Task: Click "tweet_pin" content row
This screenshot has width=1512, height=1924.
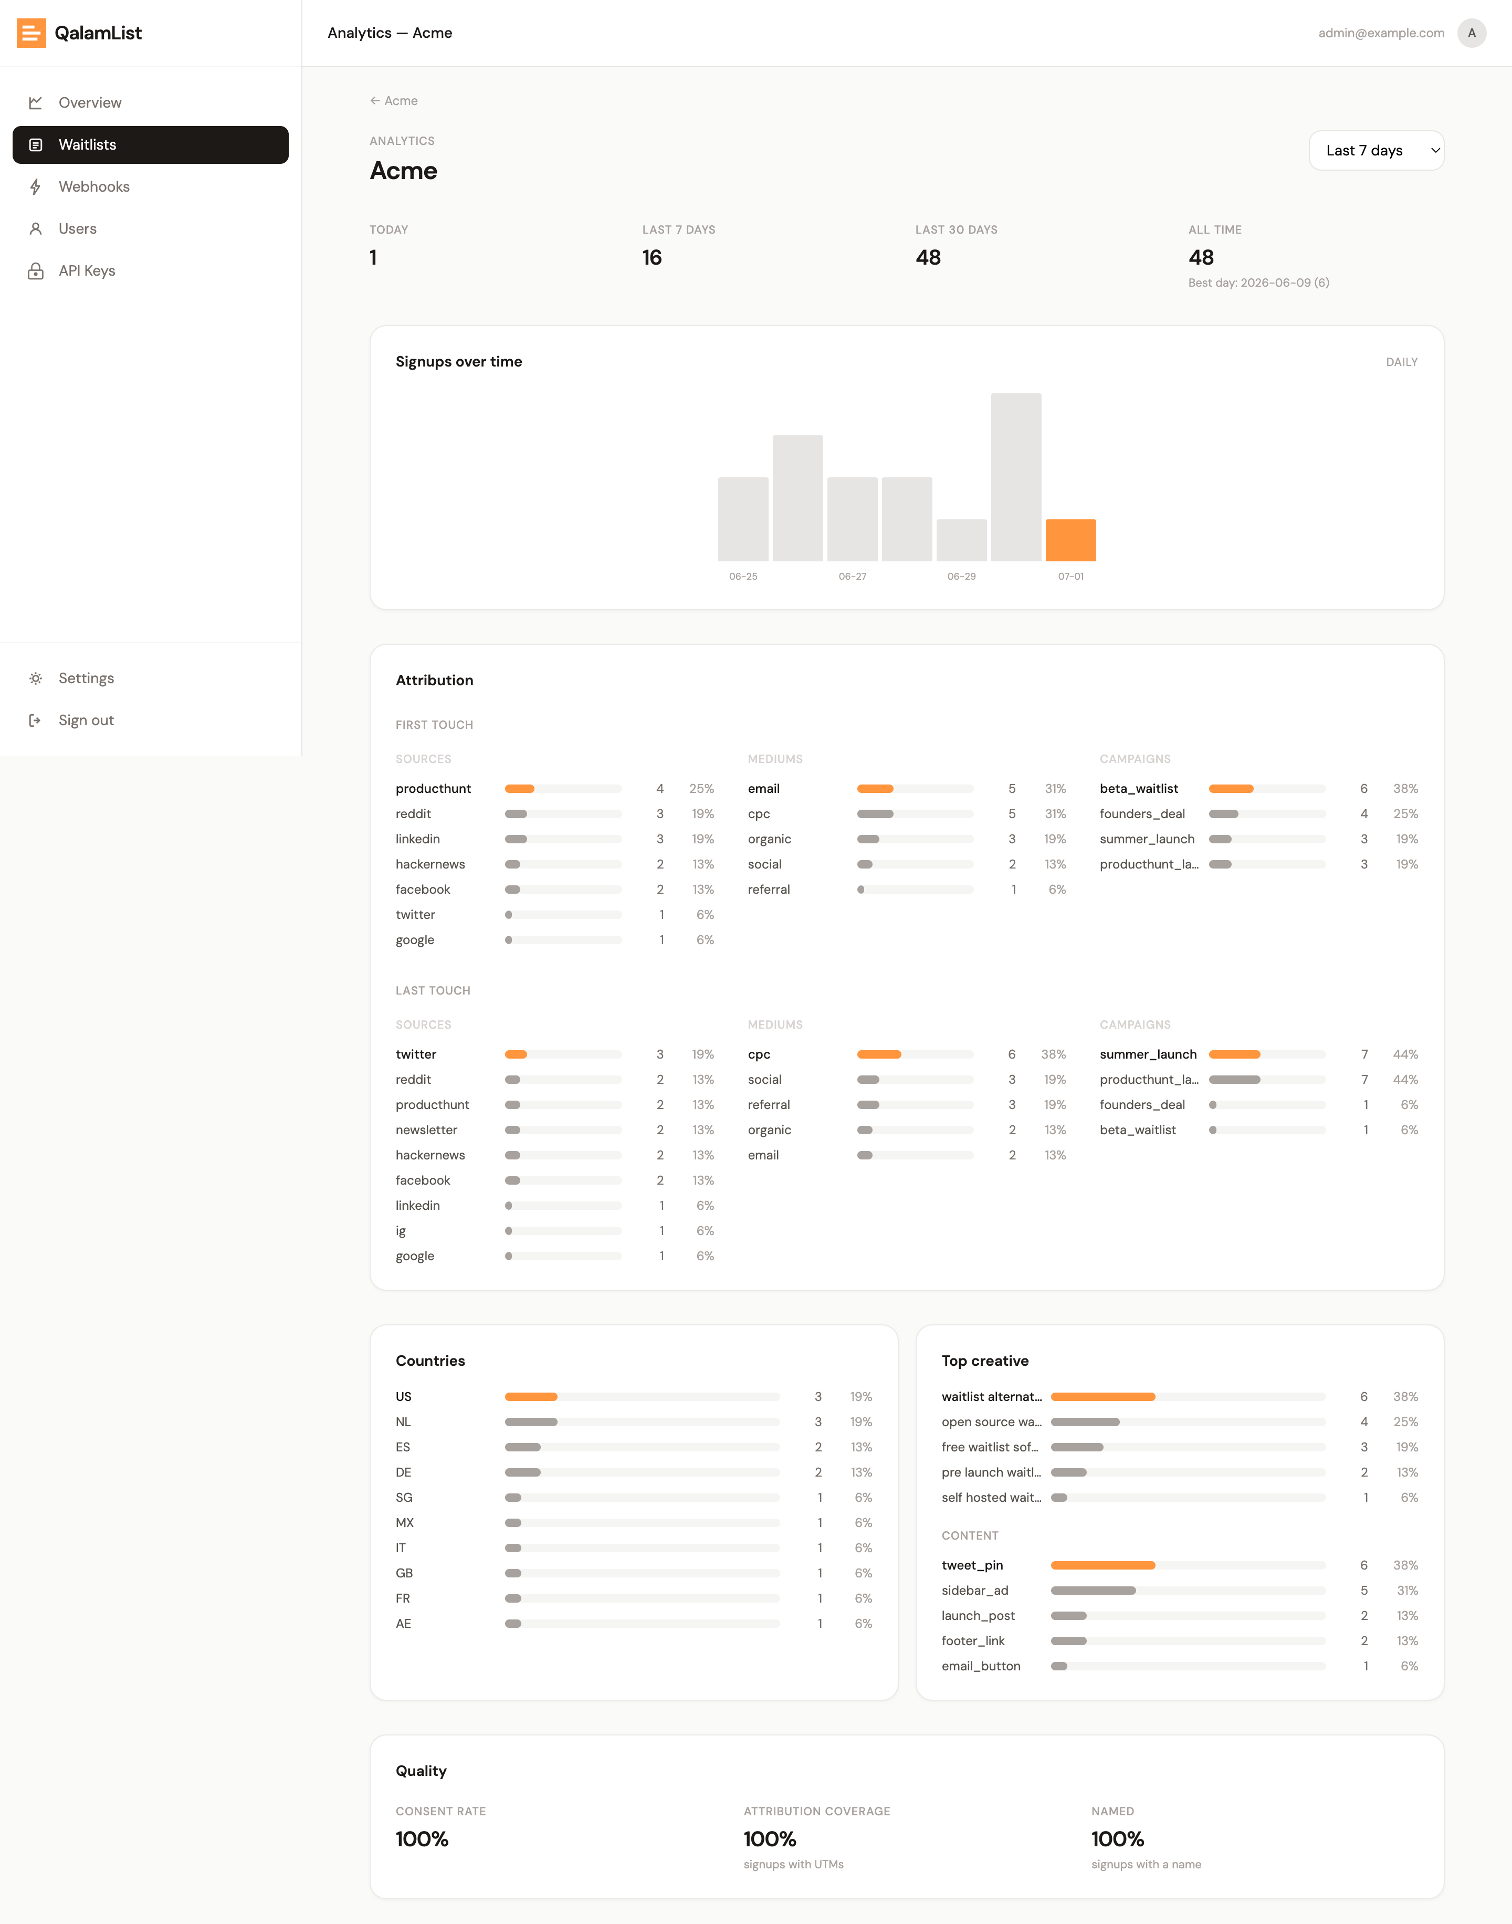Action: click(1179, 1565)
